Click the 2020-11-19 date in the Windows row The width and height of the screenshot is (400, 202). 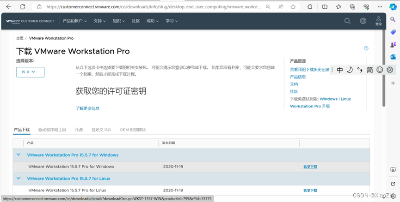click(x=173, y=166)
